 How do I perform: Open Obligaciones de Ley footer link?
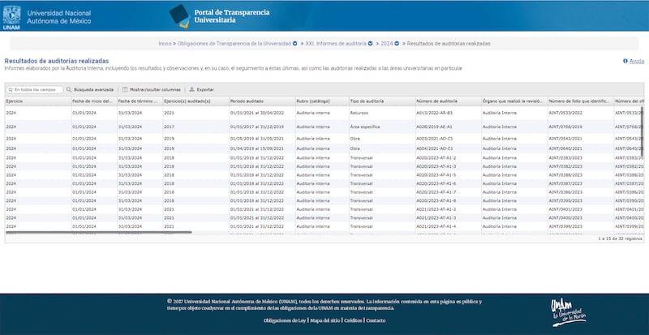[285, 320]
